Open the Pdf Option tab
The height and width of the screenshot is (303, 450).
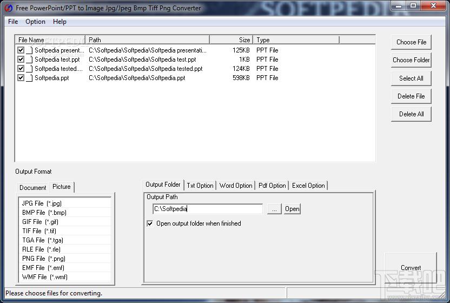[x=272, y=186]
